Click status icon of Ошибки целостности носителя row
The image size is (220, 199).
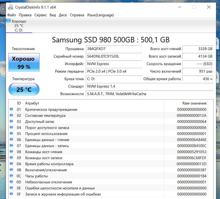click(11, 188)
